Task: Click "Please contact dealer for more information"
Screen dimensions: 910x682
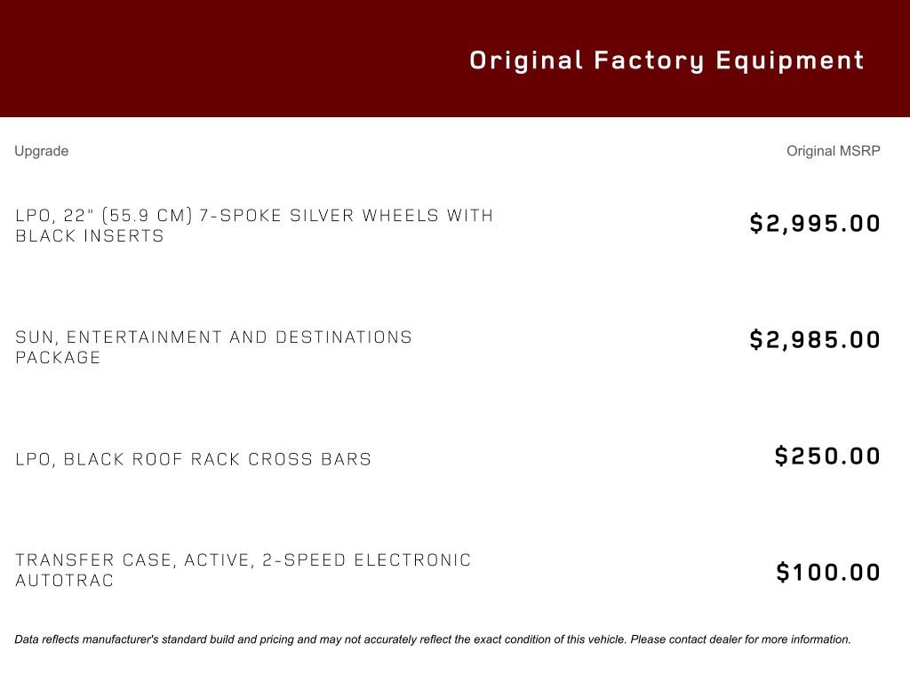Action: (740, 639)
